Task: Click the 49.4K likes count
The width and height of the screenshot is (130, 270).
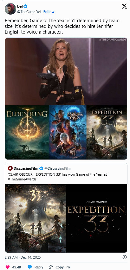Action: pos(17,267)
